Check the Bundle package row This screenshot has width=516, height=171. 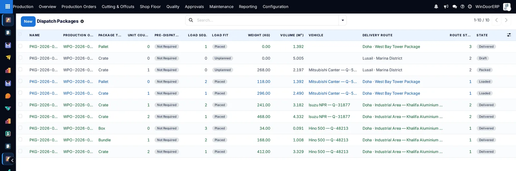[x=20, y=139]
